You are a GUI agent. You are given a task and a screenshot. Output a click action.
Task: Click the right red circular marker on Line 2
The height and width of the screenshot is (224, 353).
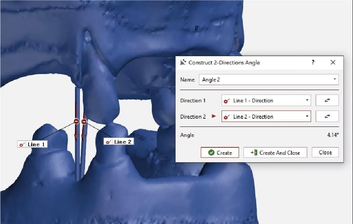[84, 121]
